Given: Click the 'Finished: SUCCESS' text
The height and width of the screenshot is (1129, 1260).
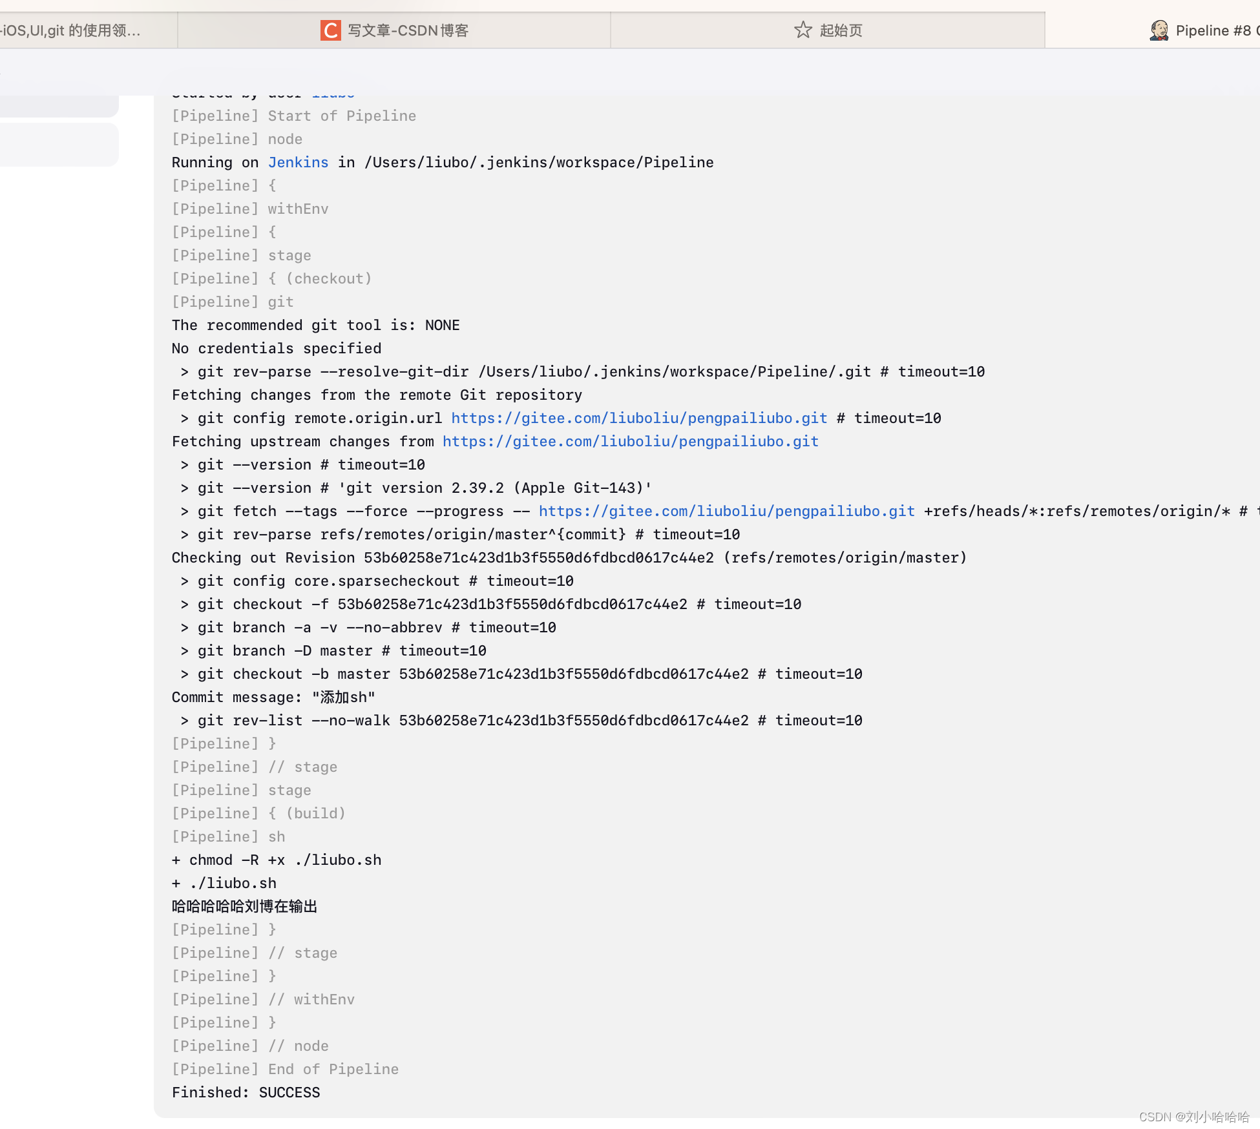Looking at the screenshot, I should point(246,1093).
